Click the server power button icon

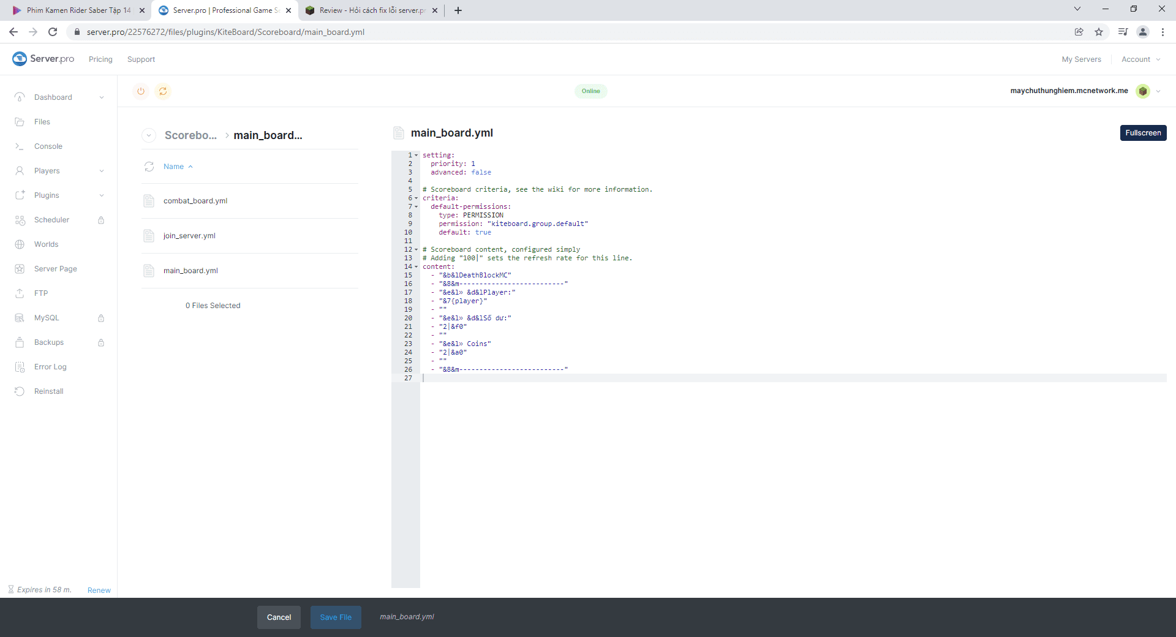[141, 91]
